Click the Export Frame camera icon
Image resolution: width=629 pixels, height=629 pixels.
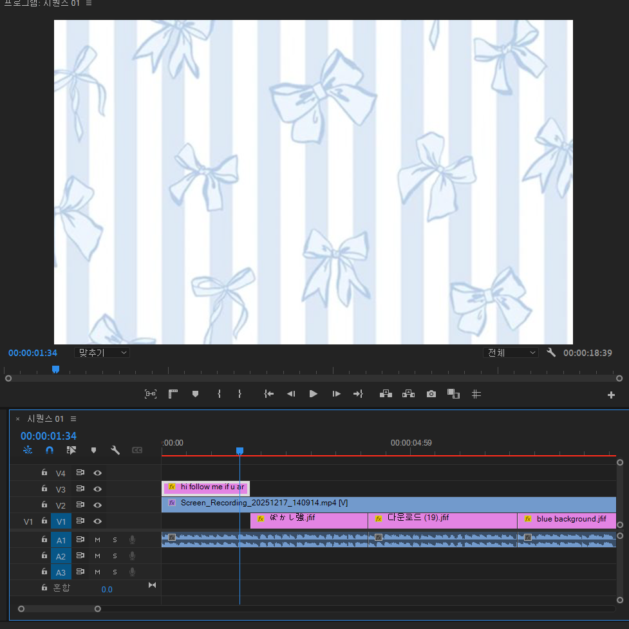coord(431,394)
